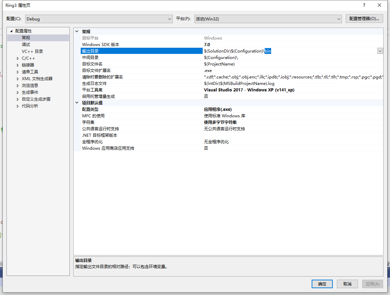Click the help question mark icon
This screenshot has height=295, width=390.
pyautogui.click(x=364, y=5)
